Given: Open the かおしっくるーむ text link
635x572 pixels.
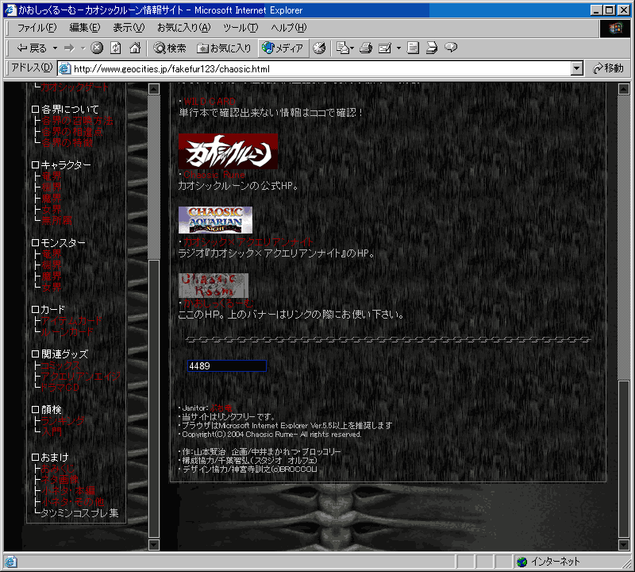Looking at the screenshot, I should coord(218,303).
